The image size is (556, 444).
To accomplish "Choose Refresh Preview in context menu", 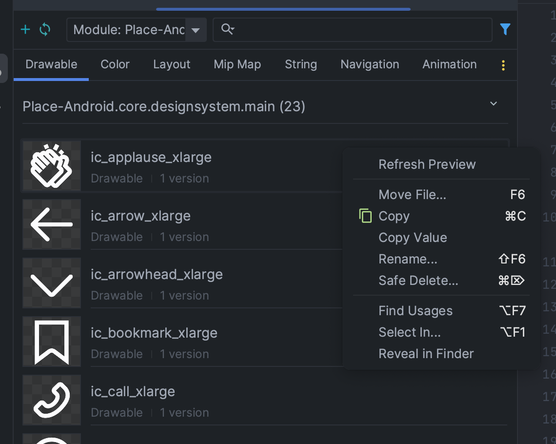I will point(441,164).
